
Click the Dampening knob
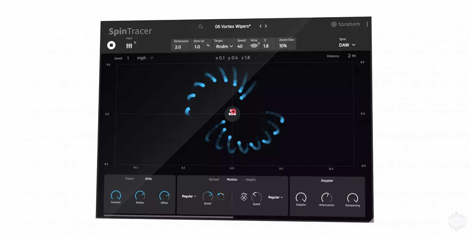(352, 198)
